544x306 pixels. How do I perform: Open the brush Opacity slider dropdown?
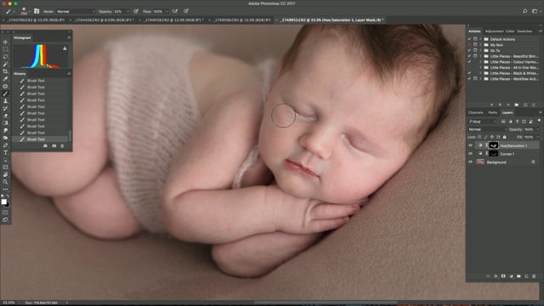pos(128,11)
